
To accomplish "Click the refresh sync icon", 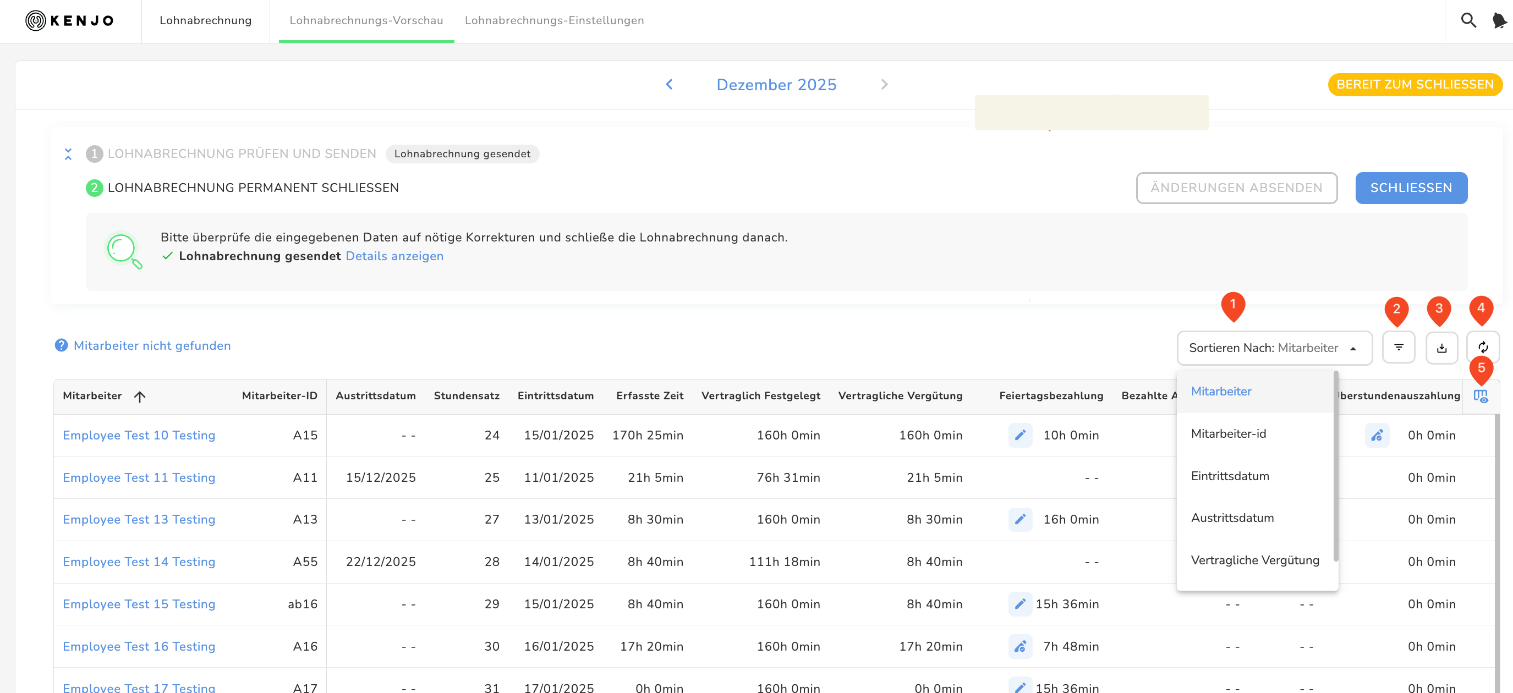I will 1482,348.
